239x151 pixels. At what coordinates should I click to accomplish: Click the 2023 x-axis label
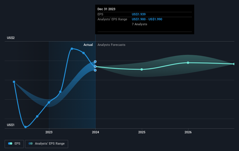pos(49,132)
